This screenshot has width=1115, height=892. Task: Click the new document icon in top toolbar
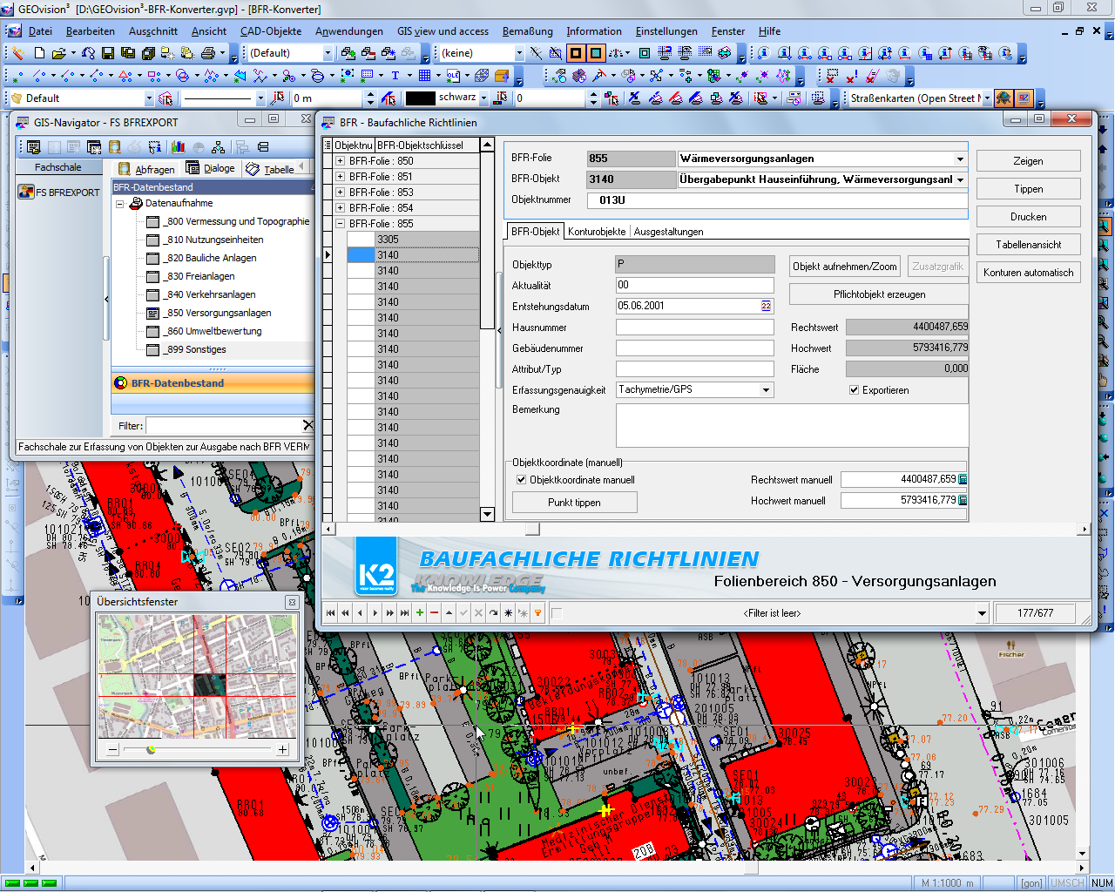(39, 53)
